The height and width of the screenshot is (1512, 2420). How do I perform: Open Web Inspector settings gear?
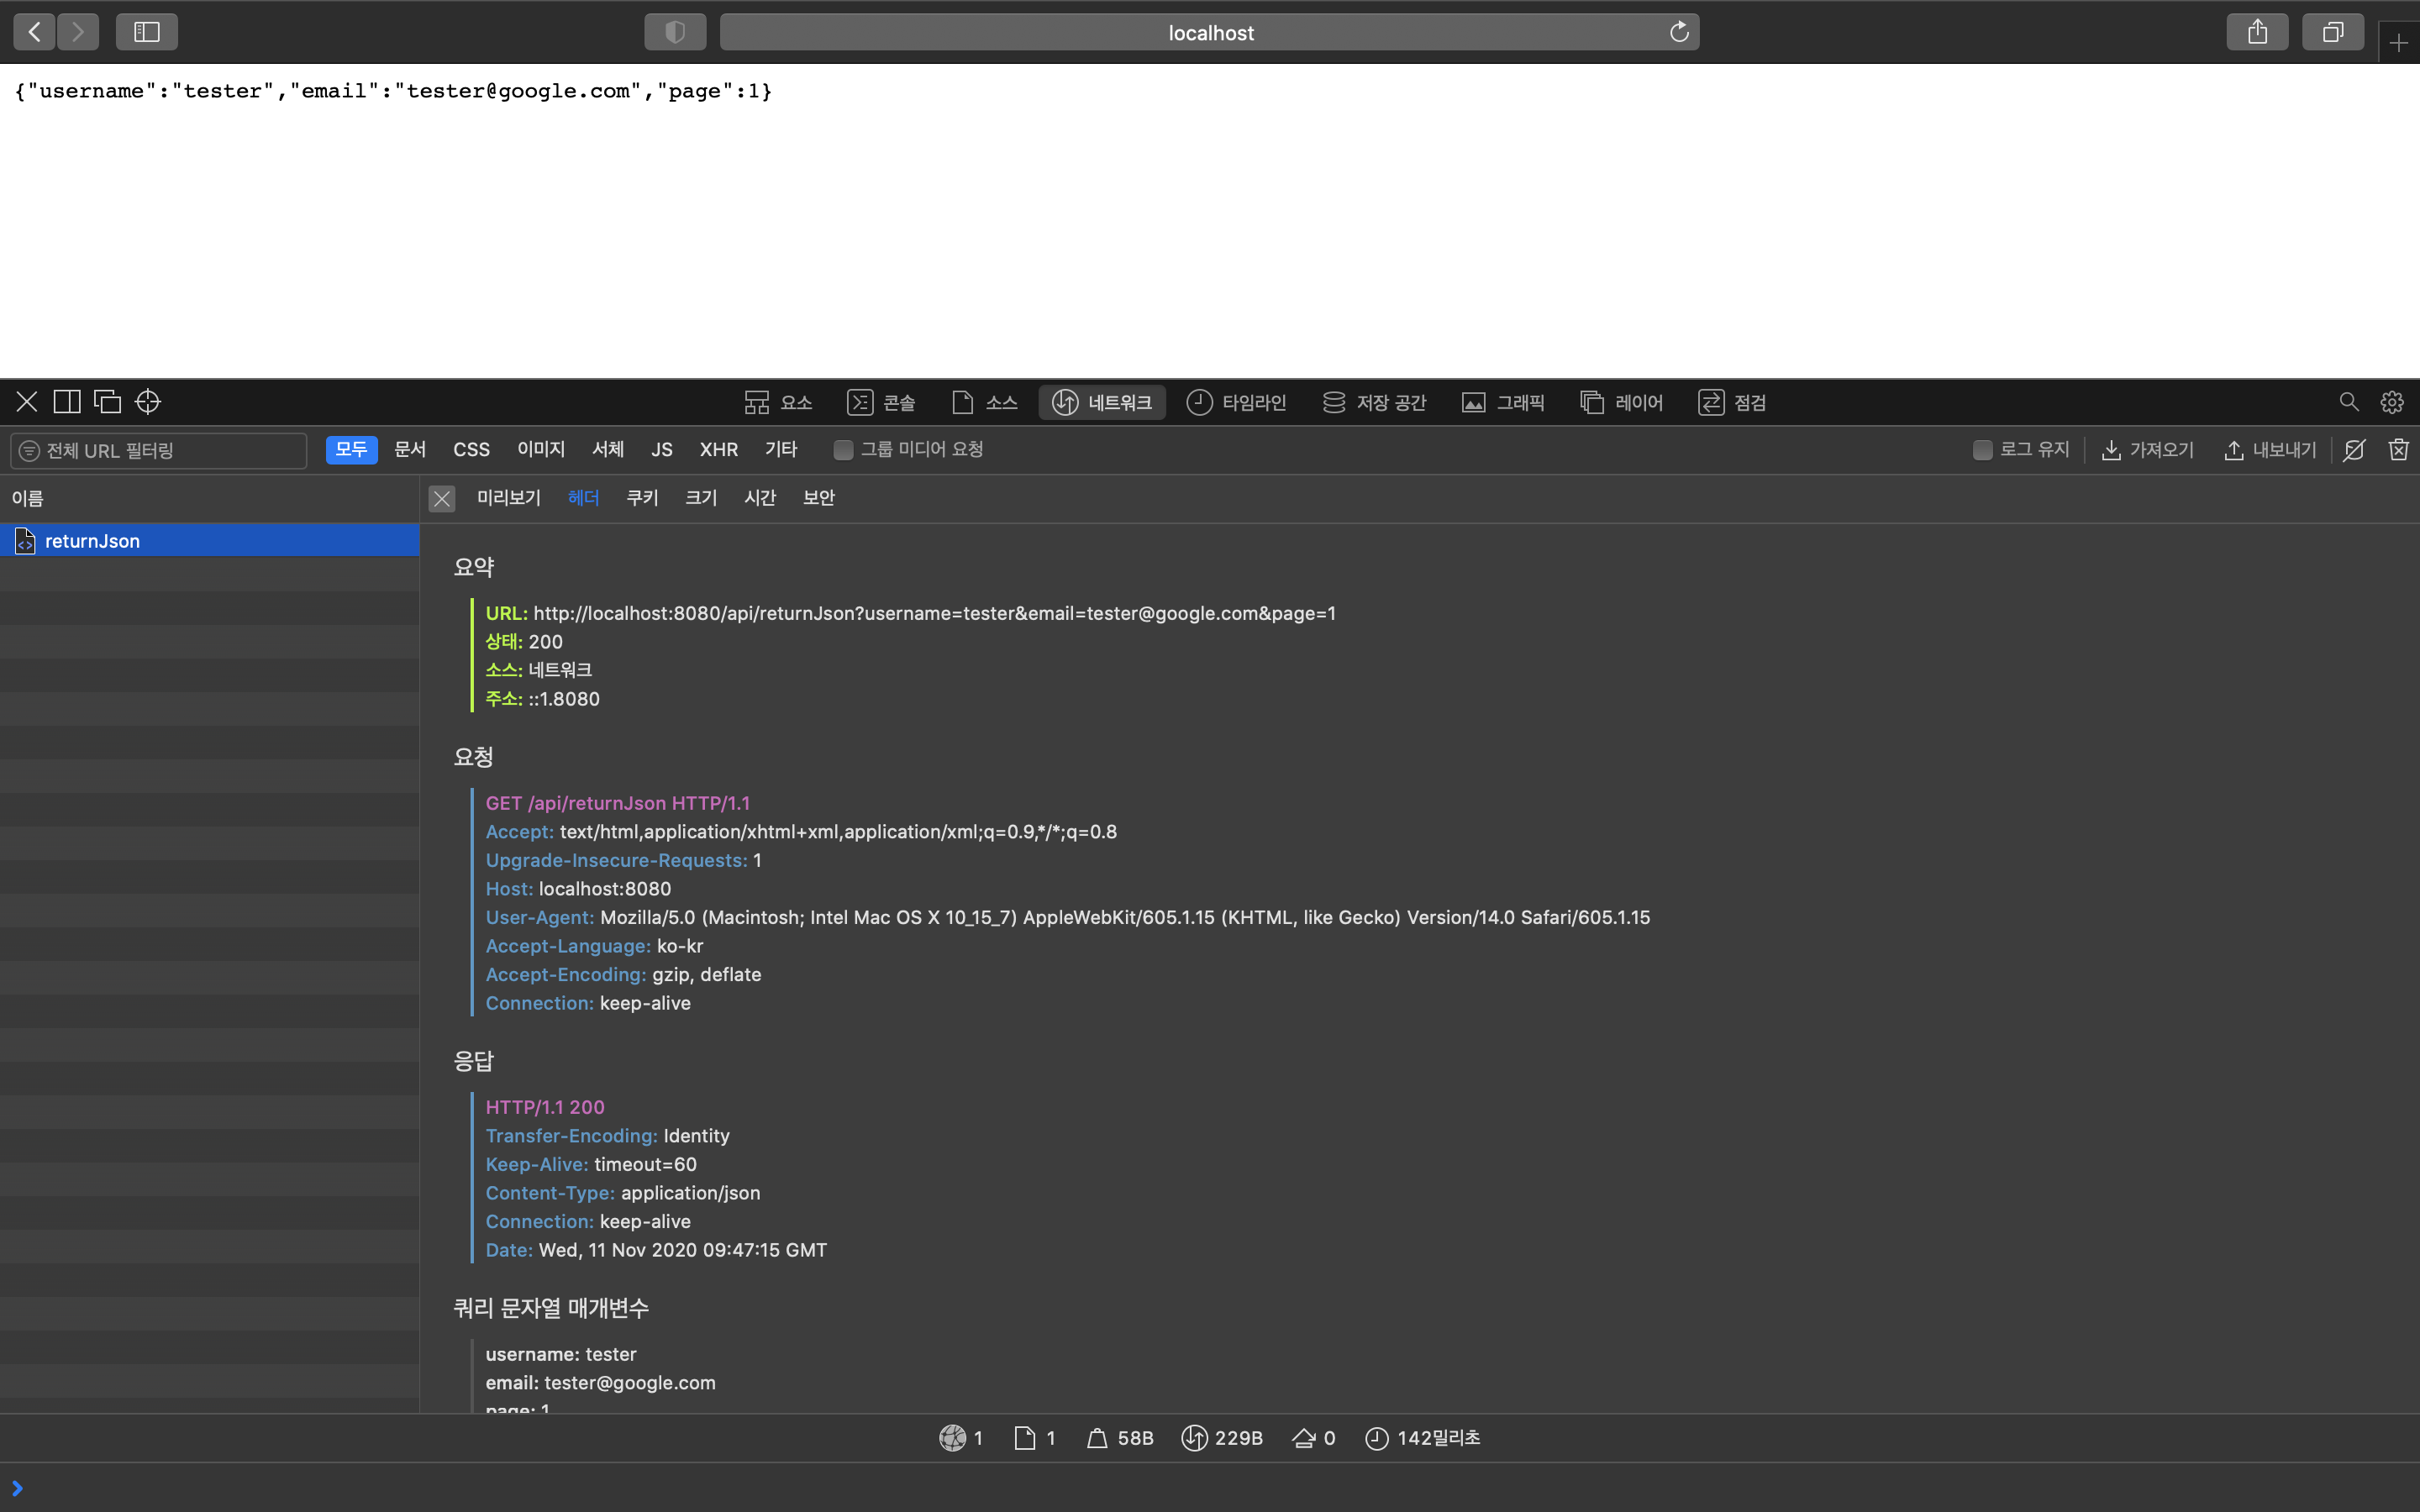(2391, 402)
